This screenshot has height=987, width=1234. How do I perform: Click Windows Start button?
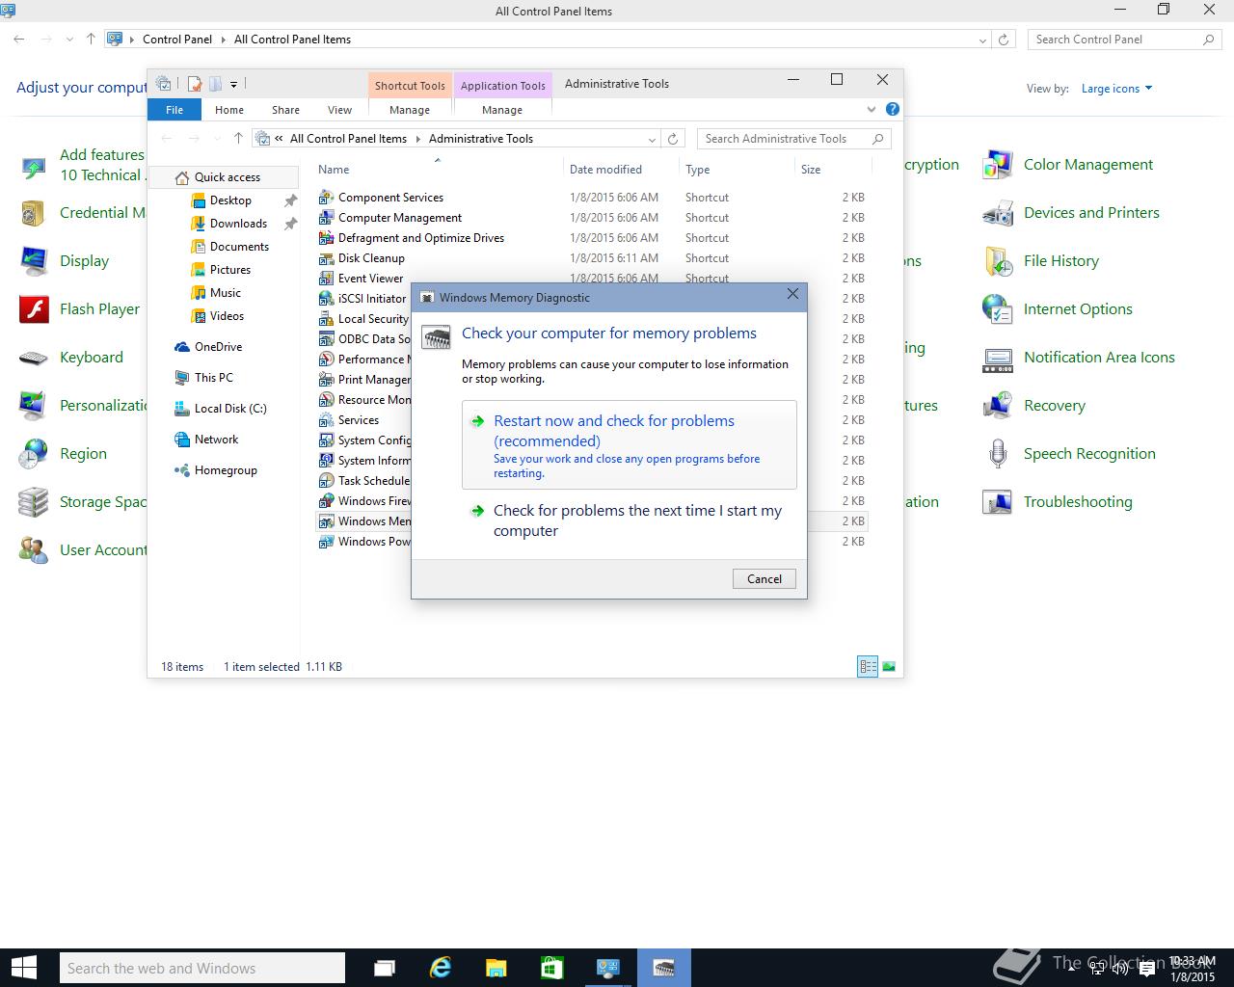pyautogui.click(x=23, y=968)
